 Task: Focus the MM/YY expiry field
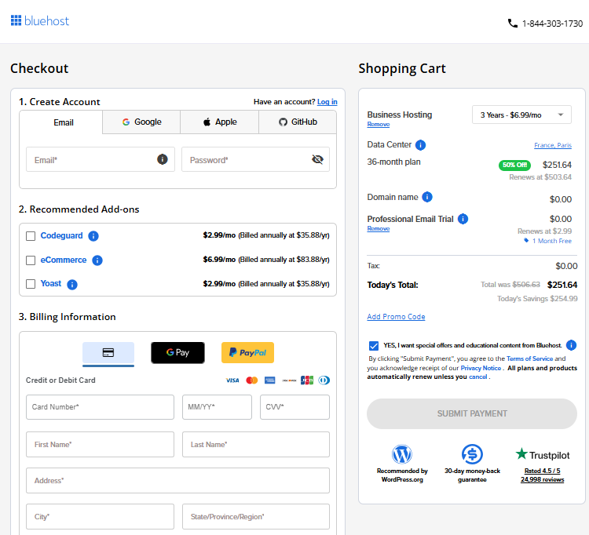tap(217, 407)
